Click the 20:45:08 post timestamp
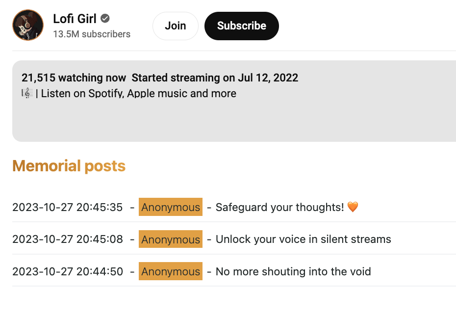456x319 pixels. point(68,239)
